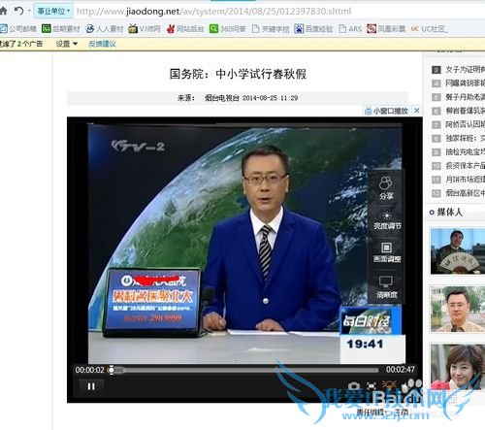Click the jiaodong.net URL address field
The height and width of the screenshot is (430, 485).
pos(213,12)
